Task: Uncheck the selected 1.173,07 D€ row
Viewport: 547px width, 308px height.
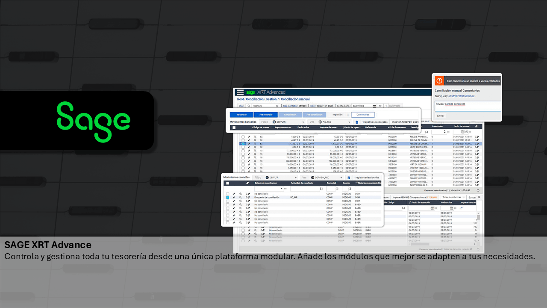Action: (243, 144)
